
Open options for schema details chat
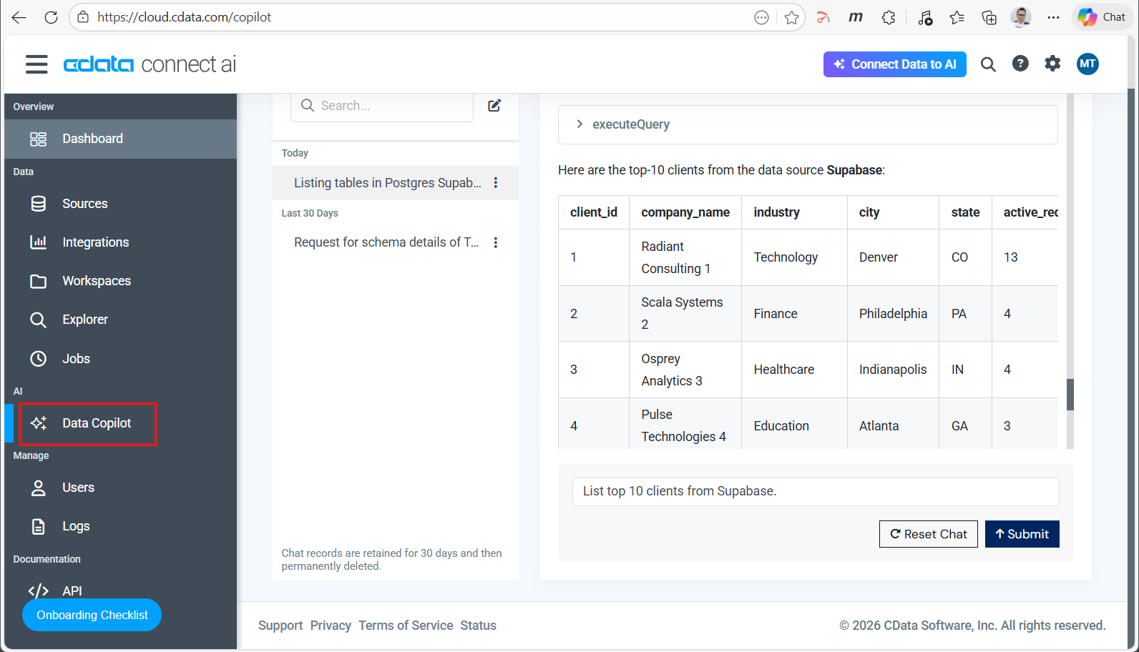(496, 242)
